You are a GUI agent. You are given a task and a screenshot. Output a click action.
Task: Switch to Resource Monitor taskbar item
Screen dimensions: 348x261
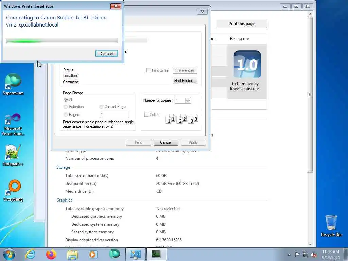pyautogui.click(x=156, y=254)
